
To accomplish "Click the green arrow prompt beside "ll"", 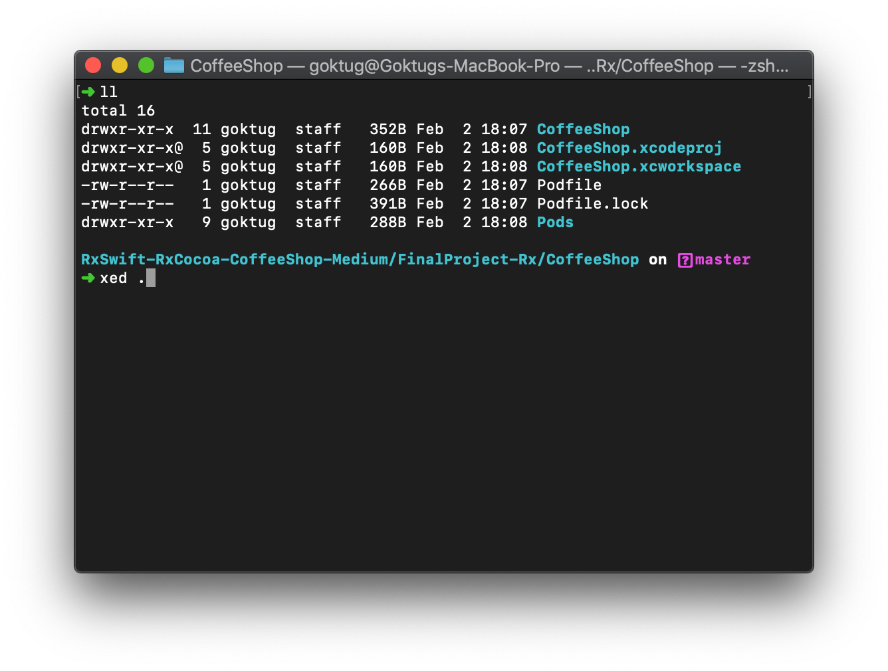I will click(x=88, y=91).
